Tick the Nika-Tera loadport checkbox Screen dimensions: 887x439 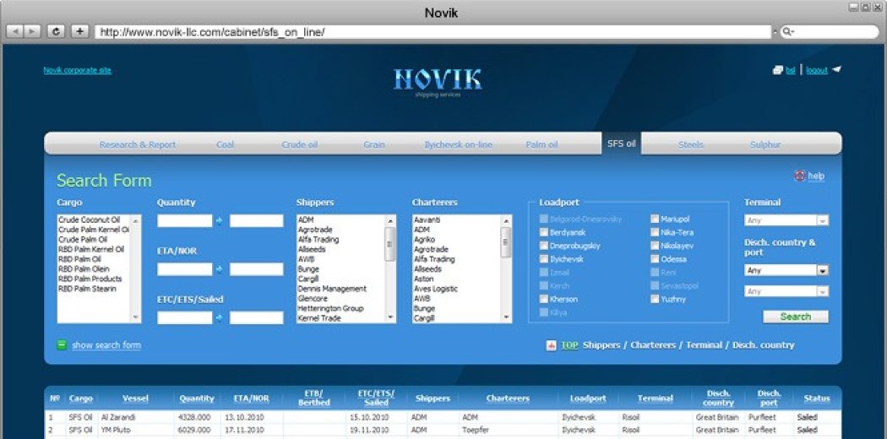(655, 232)
